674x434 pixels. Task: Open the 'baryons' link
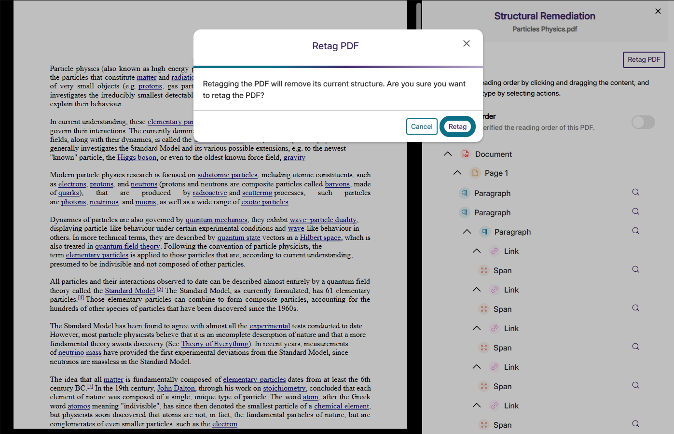(337, 184)
